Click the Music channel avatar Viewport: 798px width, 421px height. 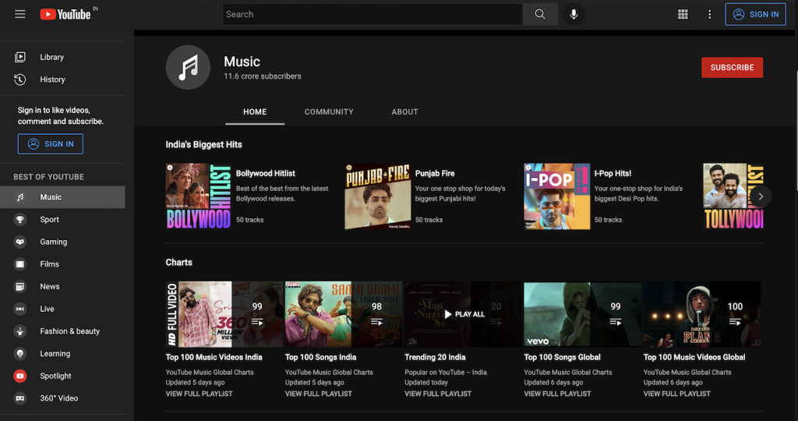tap(188, 67)
